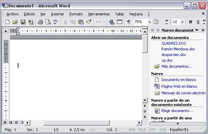The width and height of the screenshot is (208, 134).
Task: Open the font size 12 dropdown
Action: 183,22
